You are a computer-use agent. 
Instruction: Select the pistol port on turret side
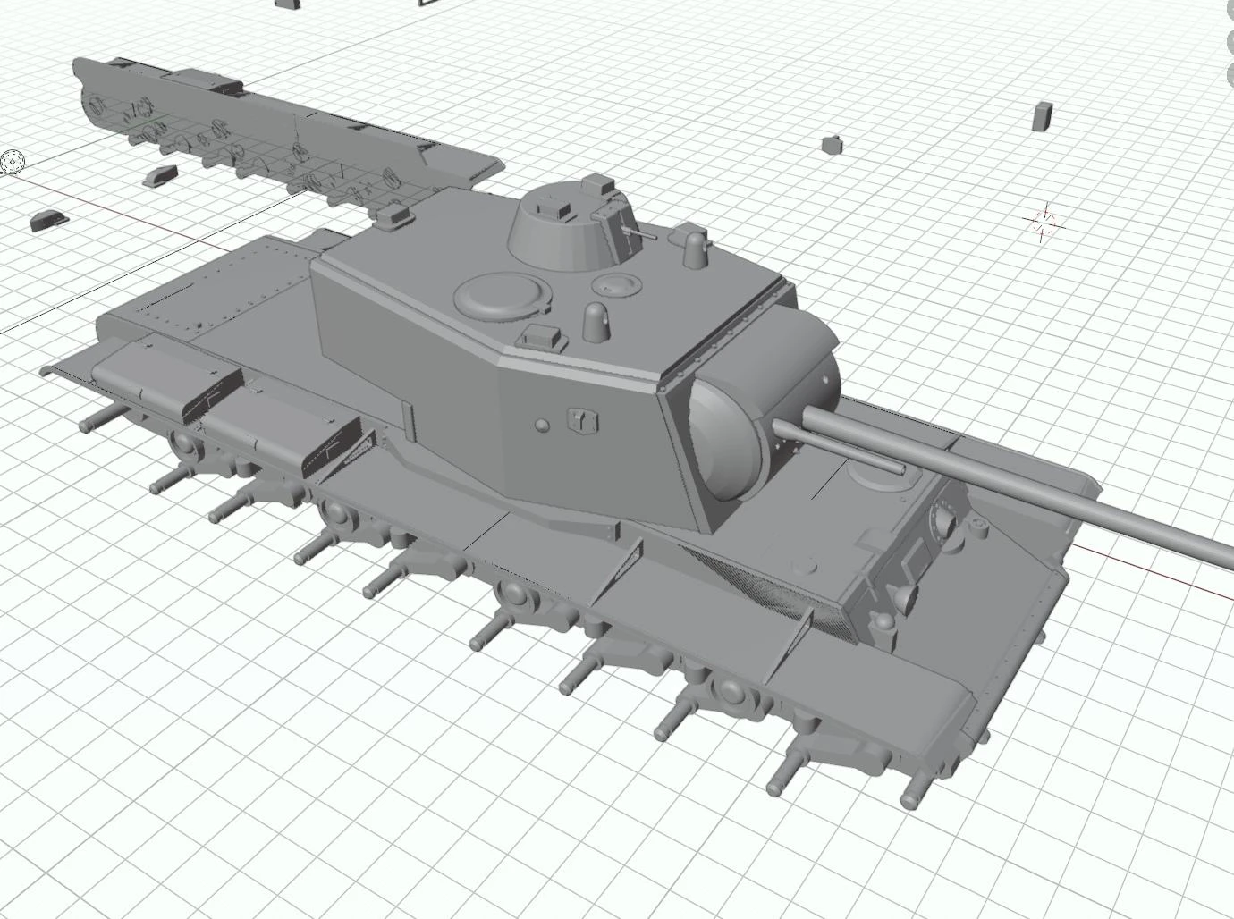pos(583,420)
